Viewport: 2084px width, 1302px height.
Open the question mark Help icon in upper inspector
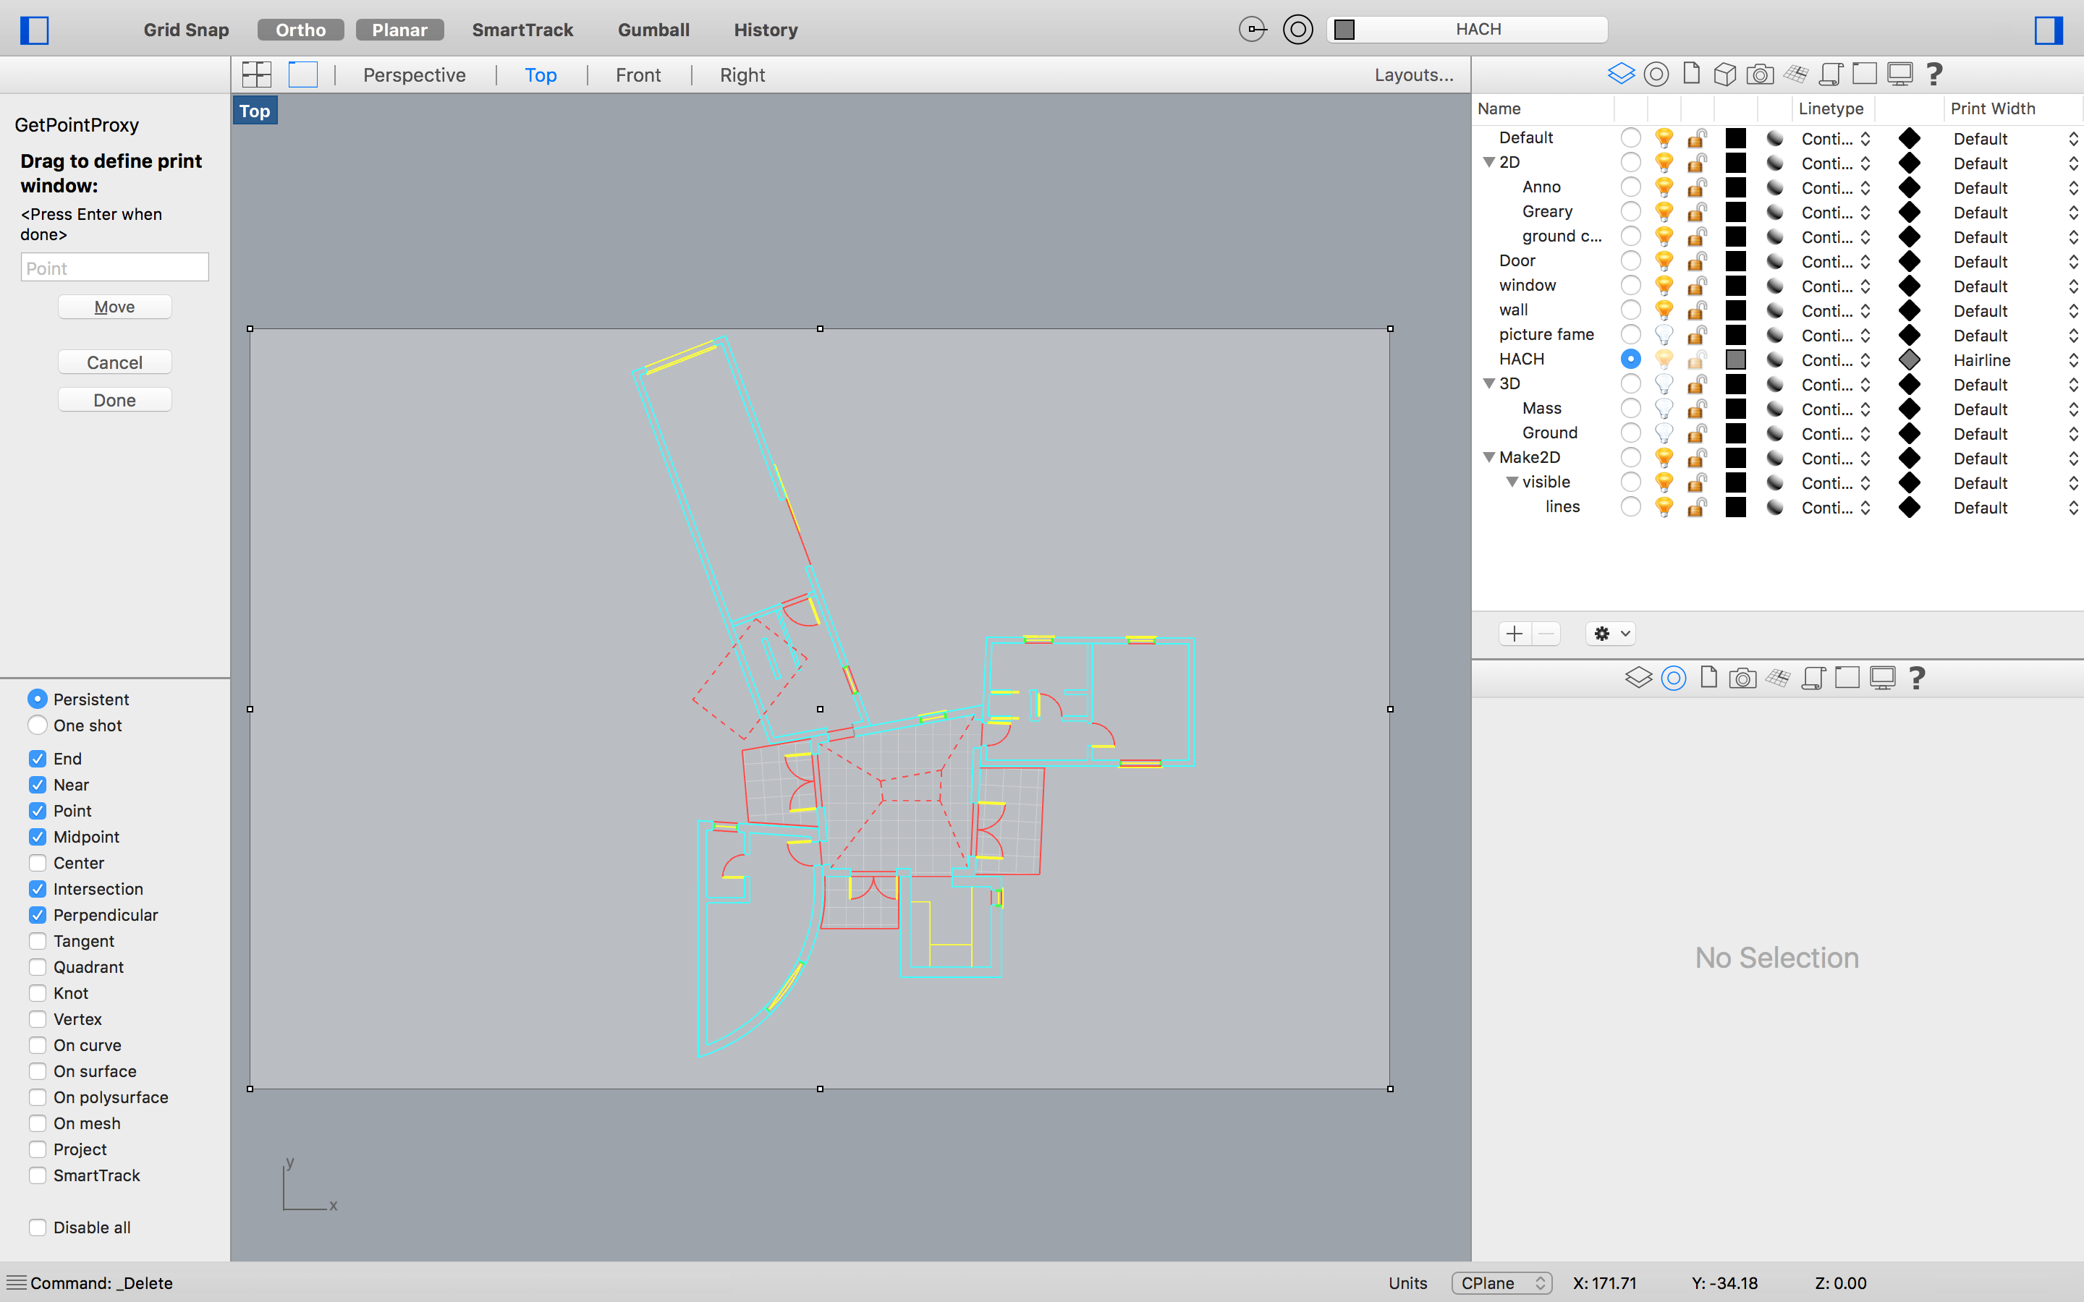click(1934, 74)
